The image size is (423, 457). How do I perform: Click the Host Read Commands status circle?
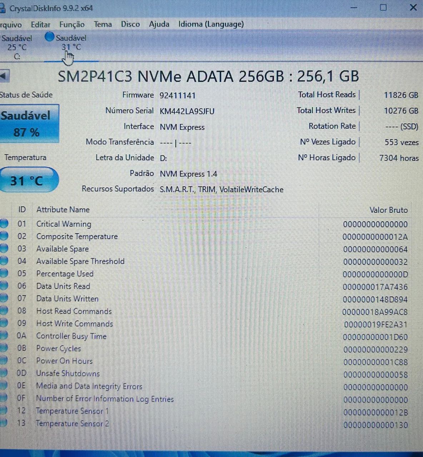pyautogui.click(x=4, y=311)
